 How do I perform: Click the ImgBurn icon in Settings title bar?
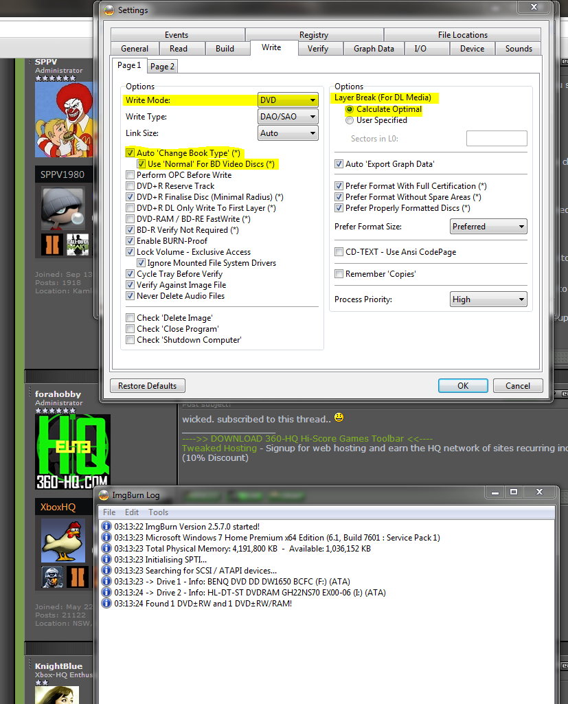(109, 10)
